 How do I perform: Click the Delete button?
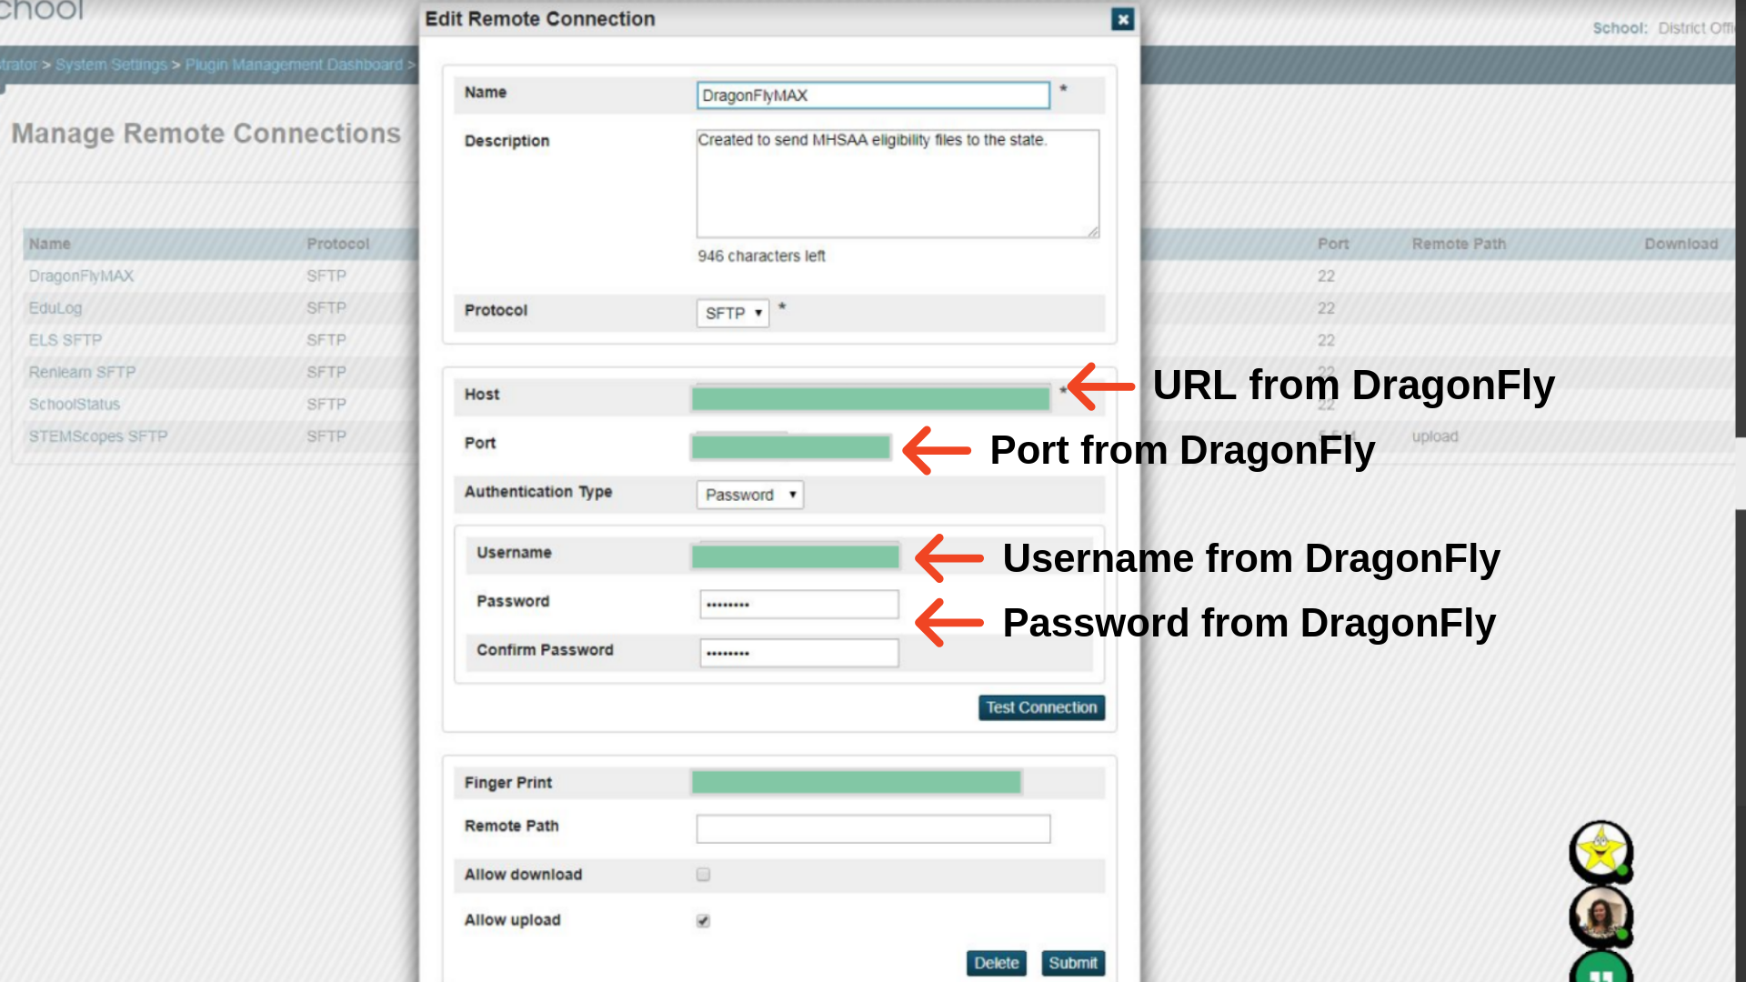[996, 963]
